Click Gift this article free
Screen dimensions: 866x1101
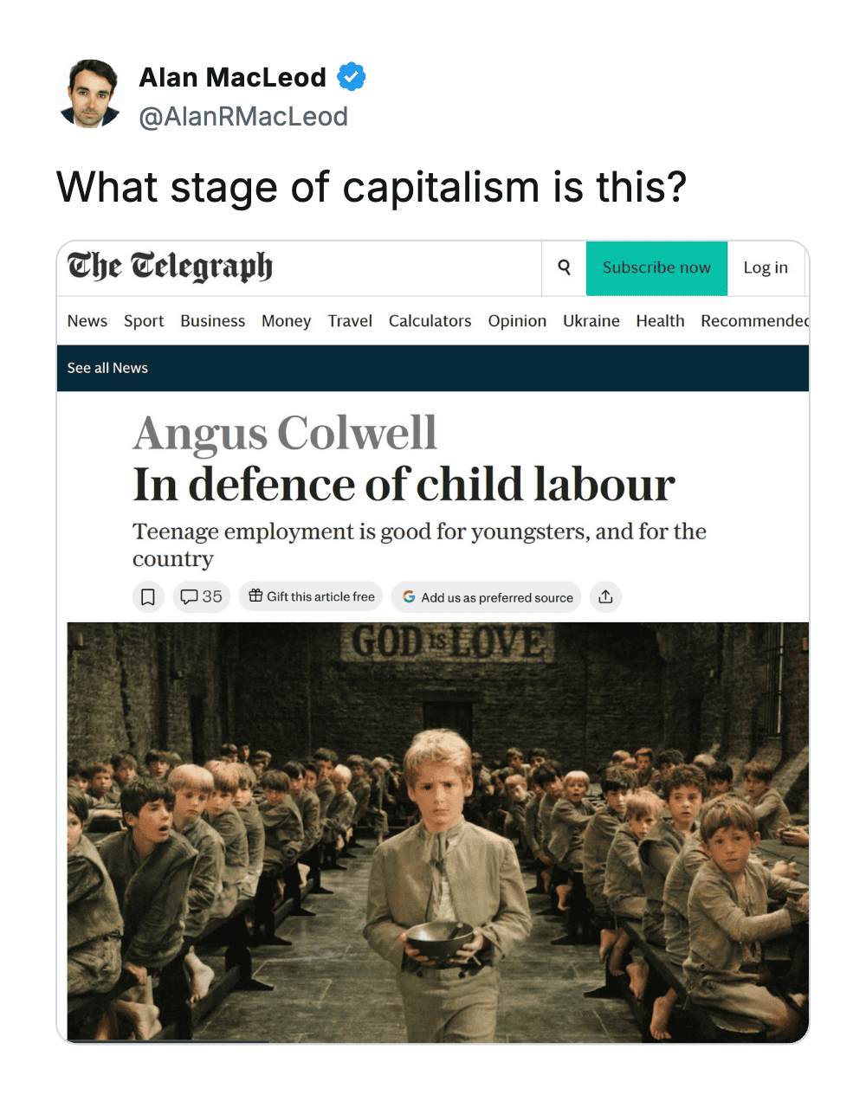coord(312,596)
